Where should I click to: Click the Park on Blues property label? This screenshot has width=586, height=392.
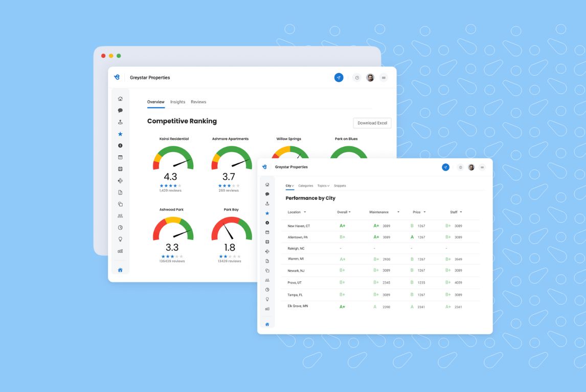[x=347, y=139]
